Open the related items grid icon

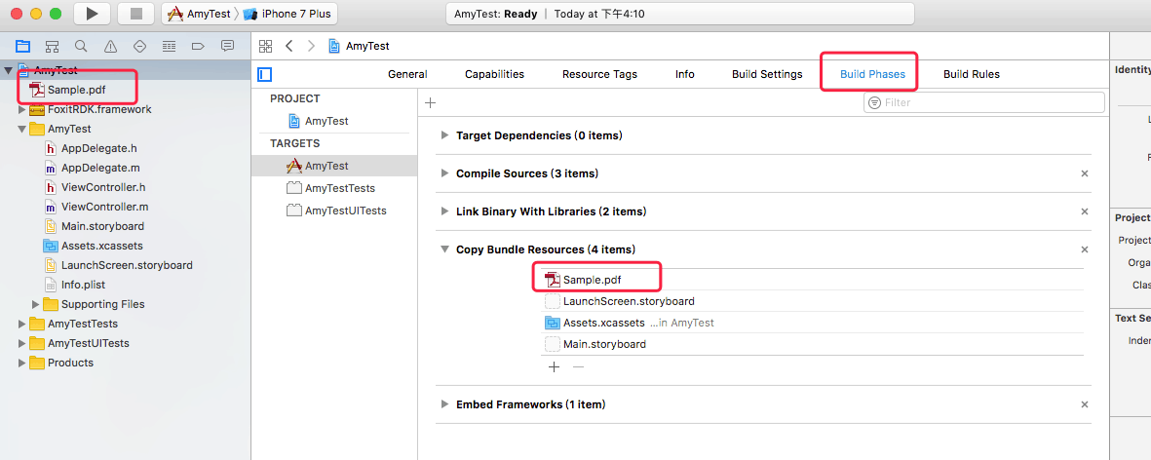[266, 46]
